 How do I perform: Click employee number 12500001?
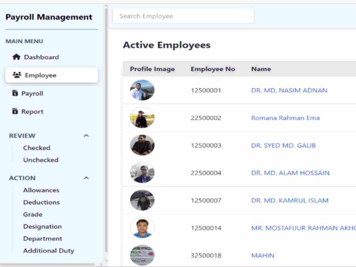click(x=206, y=90)
